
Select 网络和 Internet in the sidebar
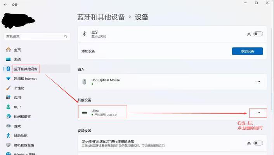(25, 79)
